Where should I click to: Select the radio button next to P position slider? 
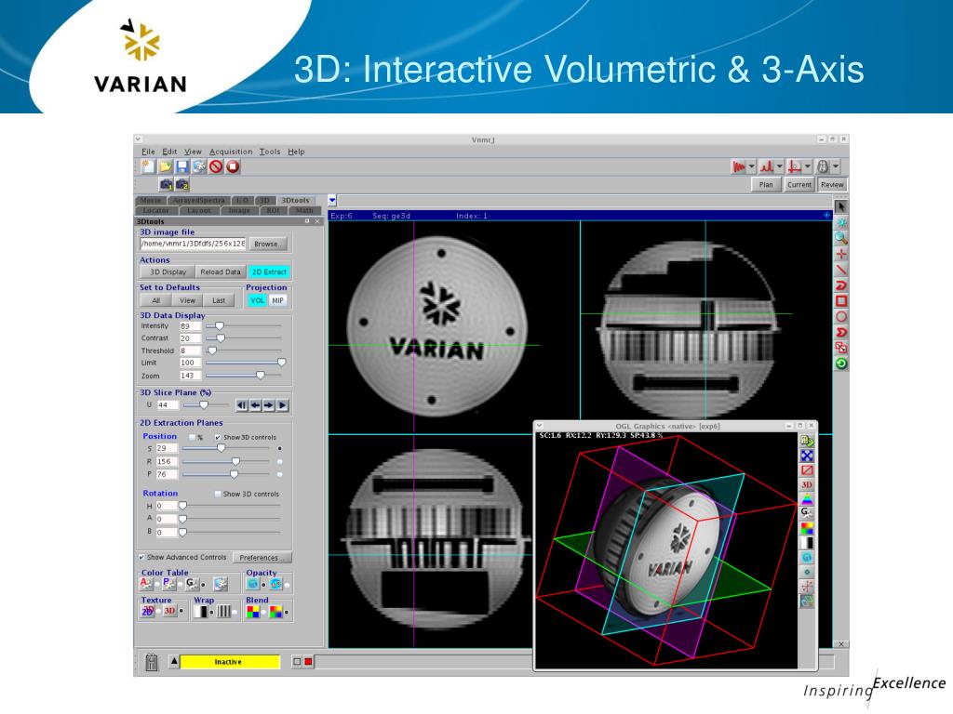[279, 474]
